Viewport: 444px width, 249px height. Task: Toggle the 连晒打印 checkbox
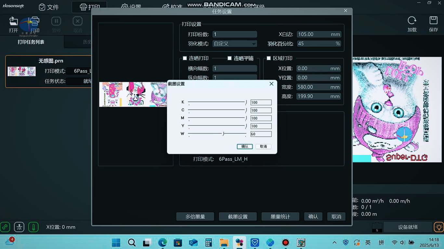pyautogui.click(x=185, y=58)
